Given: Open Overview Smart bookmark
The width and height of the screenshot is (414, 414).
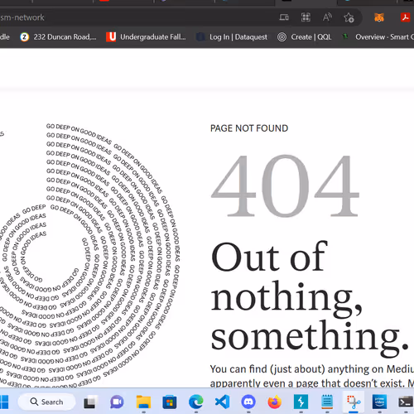Looking at the screenshot, I should click(378, 36).
